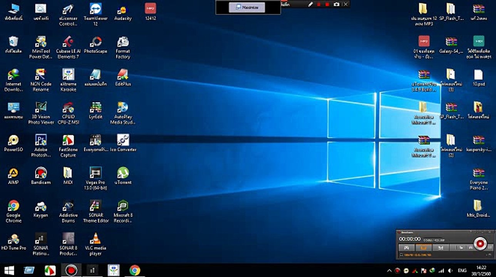Image resolution: width=496 pixels, height=277 pixels.
Task: Open Chrome from the taskbar
Action: (134, 270)
